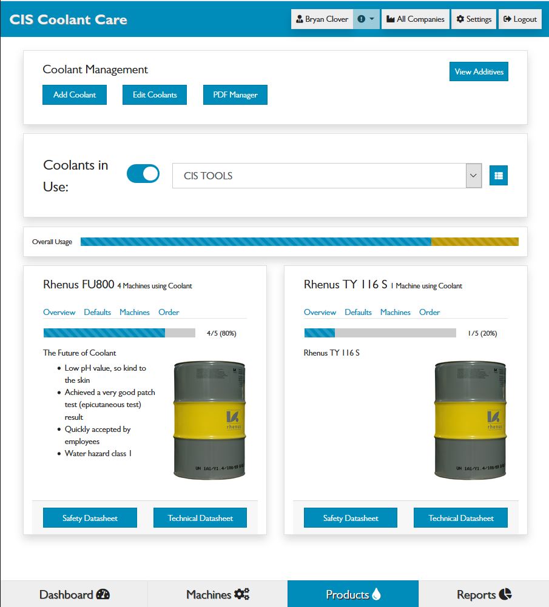Open Reports with pie chart icon
549x607 pixels.
pyautogui.click(x=483, y=594)
